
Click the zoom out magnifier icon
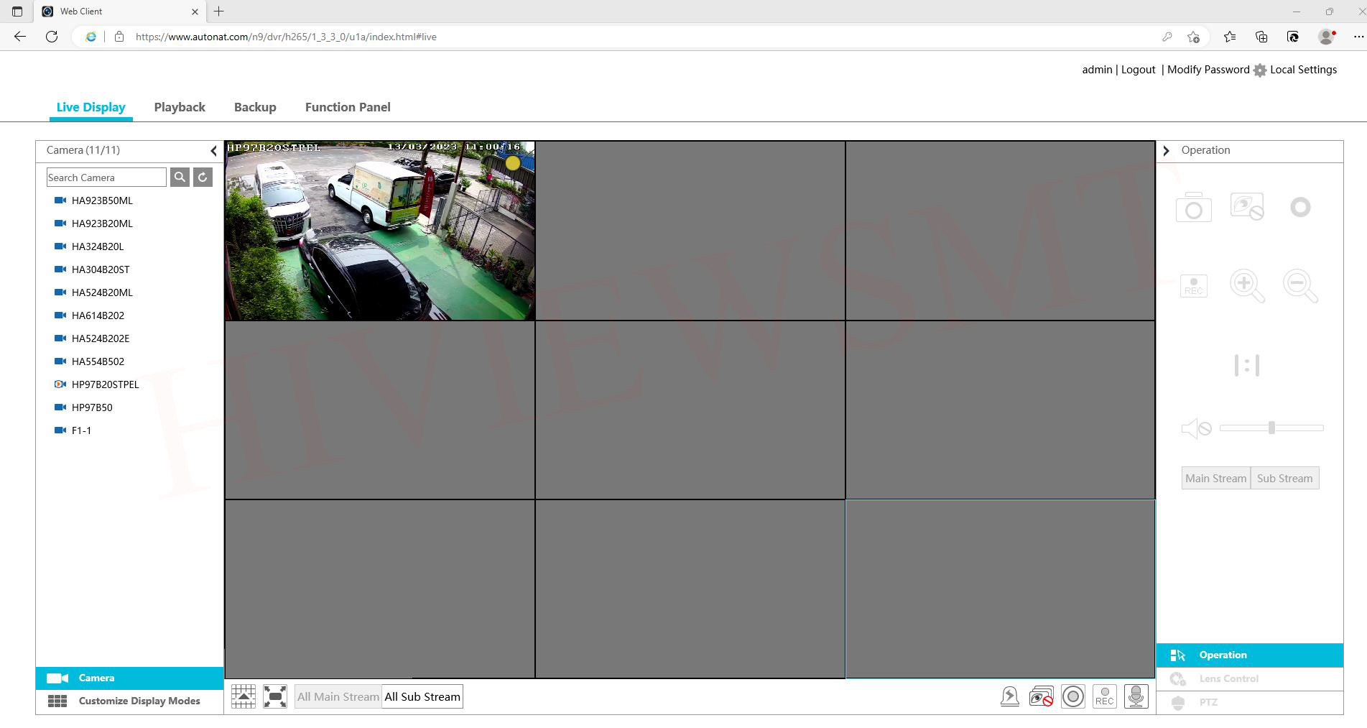(1299, 286)
